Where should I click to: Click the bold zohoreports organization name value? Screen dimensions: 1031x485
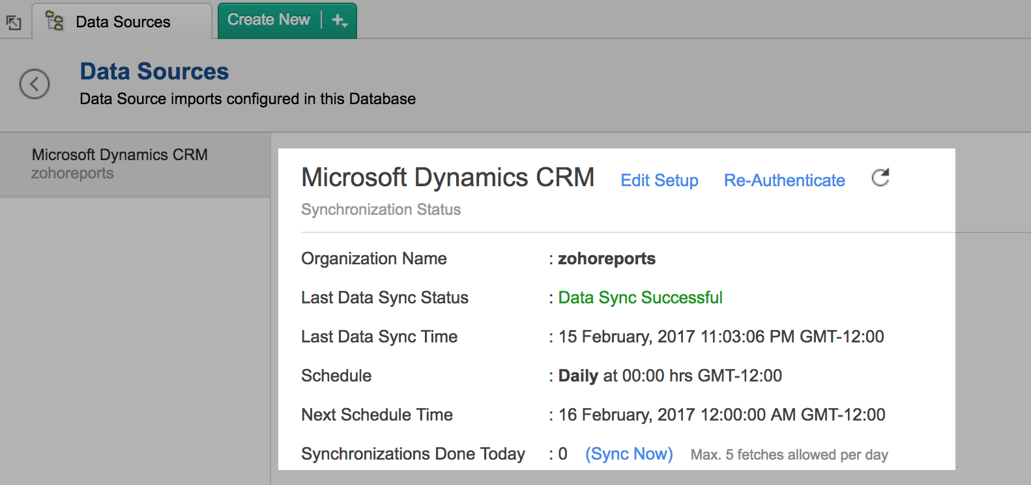coord(606,258)
